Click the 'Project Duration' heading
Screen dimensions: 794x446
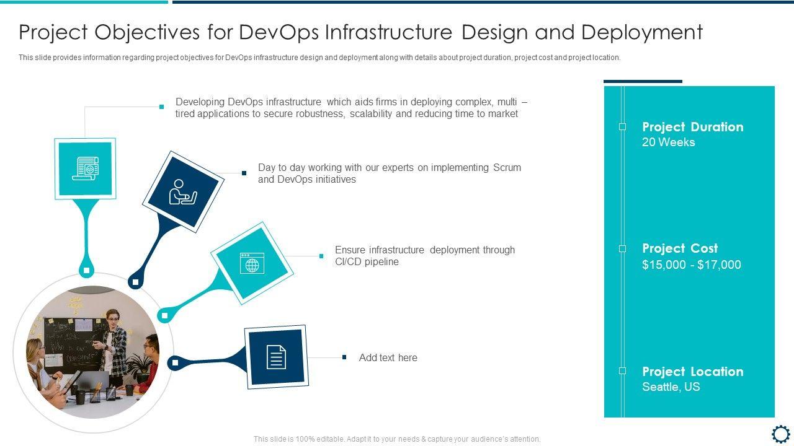tap(692, 127)
